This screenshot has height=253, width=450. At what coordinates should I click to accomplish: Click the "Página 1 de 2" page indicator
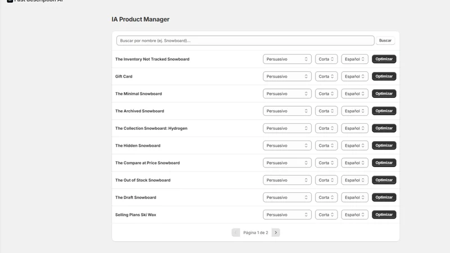pyautogui.click(x=255, y=233)
